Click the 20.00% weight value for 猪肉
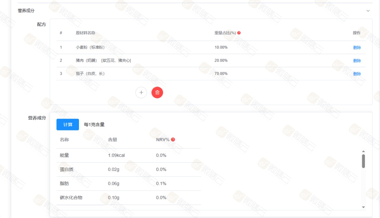The image size is (380, 218). [221, 60]
